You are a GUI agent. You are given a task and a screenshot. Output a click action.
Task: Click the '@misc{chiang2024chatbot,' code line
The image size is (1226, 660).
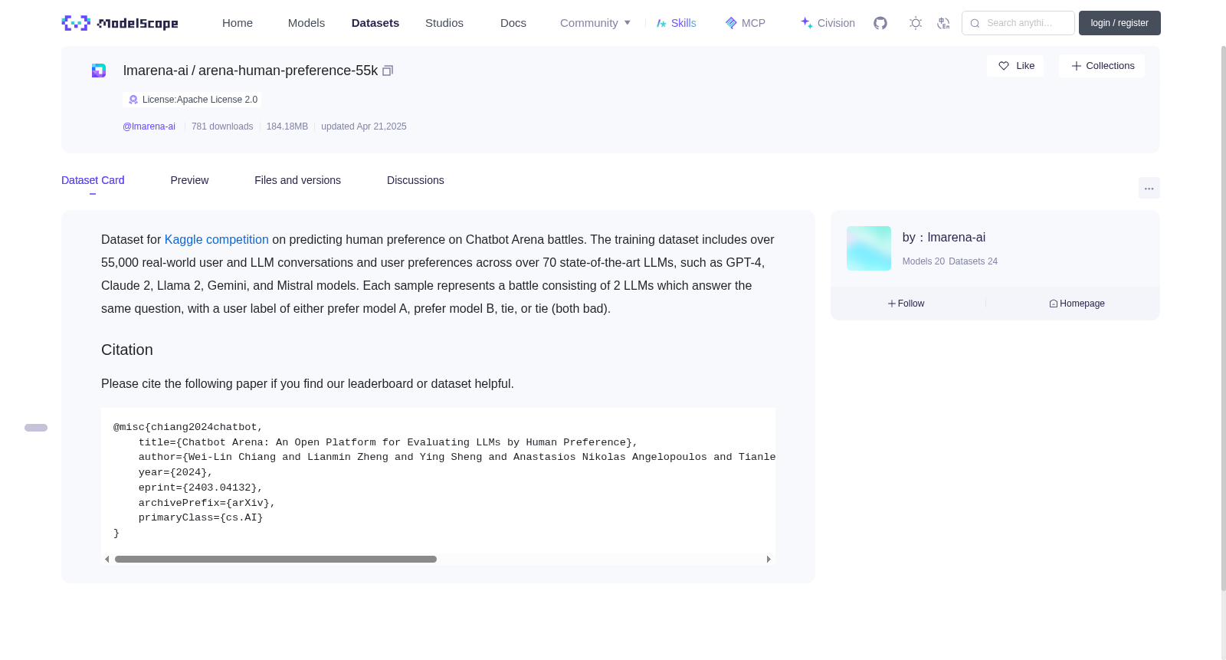click(x=188, y=428)
